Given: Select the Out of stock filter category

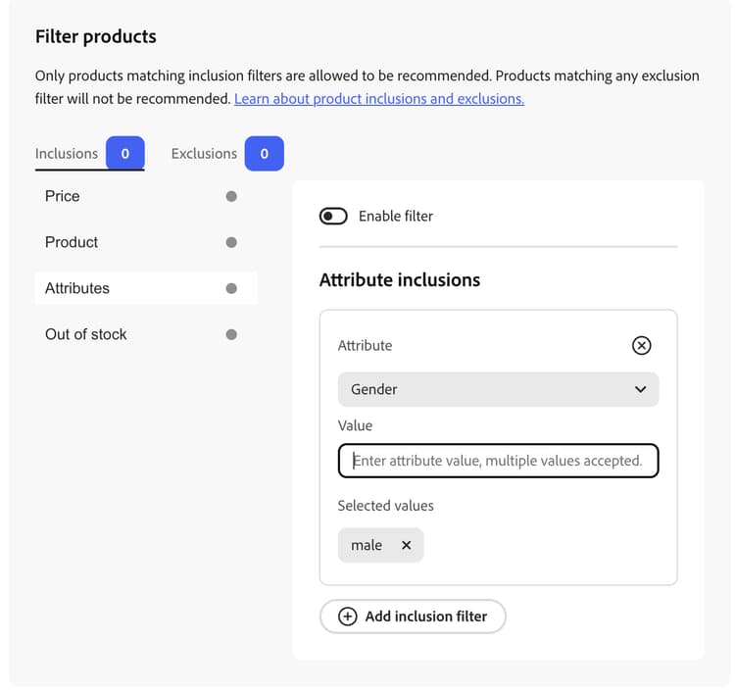Looking at the screenshot, I should (146, 334).
